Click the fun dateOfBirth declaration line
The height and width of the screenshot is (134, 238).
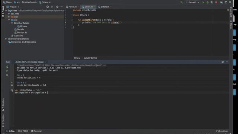(96, 20)
